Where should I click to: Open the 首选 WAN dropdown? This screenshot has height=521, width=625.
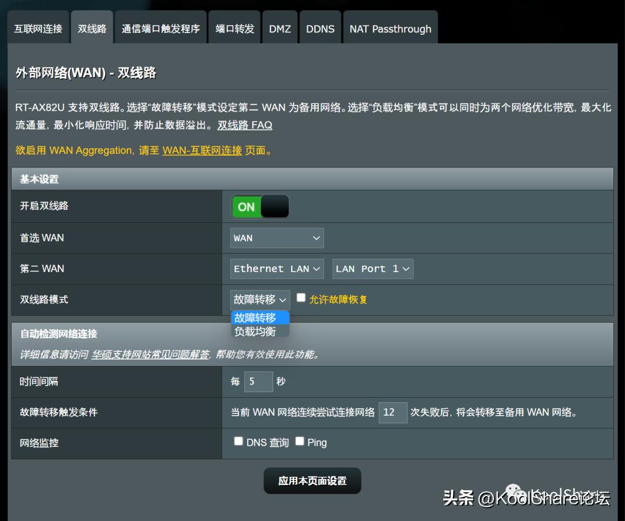click(276, 237)
